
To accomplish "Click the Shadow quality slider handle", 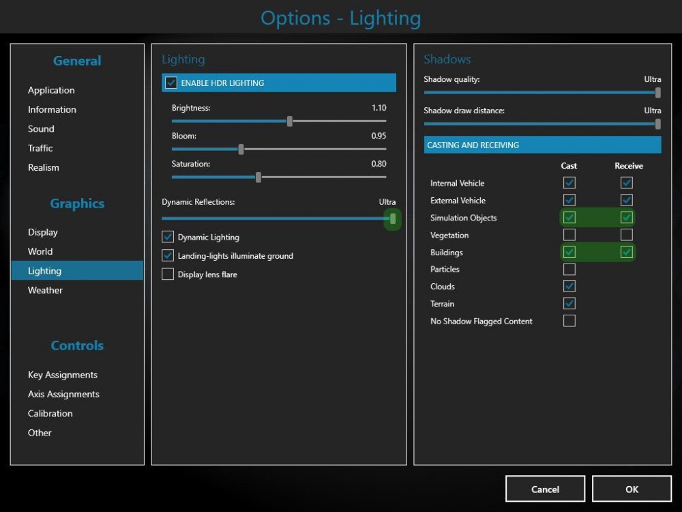I will [x=658, y=92].
